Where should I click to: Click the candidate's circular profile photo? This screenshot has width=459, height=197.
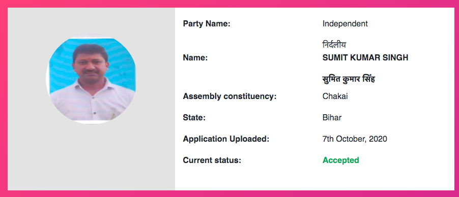91,79
